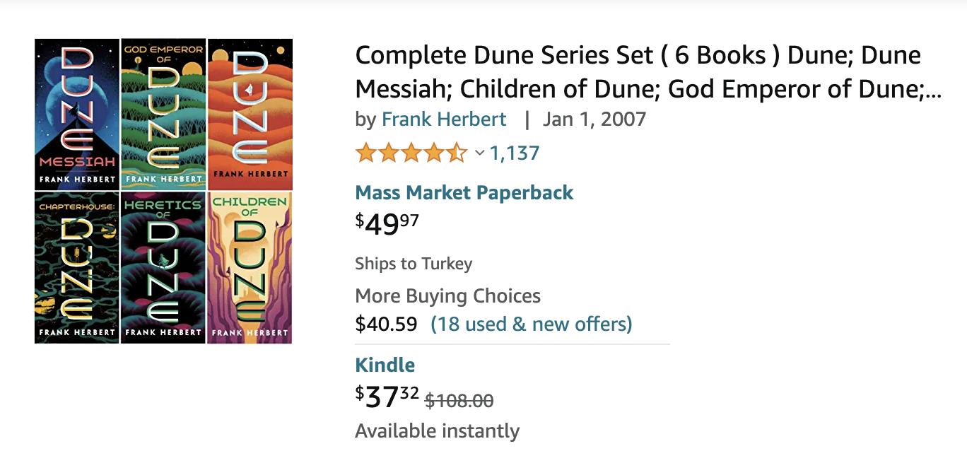Click the $40.59 buying choices price
Image resolution: width=967 pixels, height=451 pixels.
coord(386,324)
